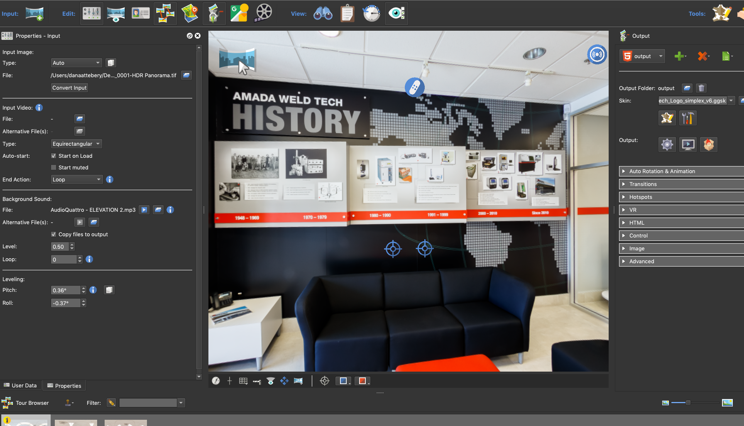This screenshot has width=744, height=426.
Task: Expand the Control section
Action: tap(681, 236)
